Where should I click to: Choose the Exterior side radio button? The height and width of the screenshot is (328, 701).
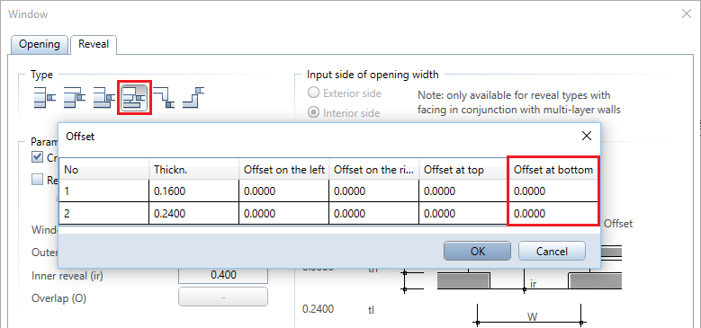314,93
